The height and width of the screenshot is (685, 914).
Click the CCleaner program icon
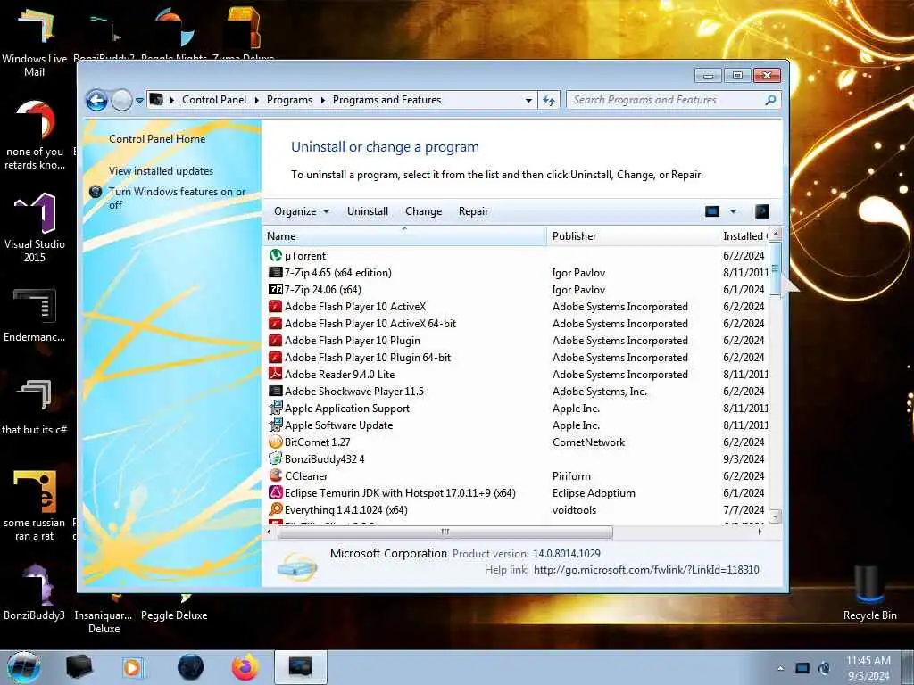[x=275, y=475]
